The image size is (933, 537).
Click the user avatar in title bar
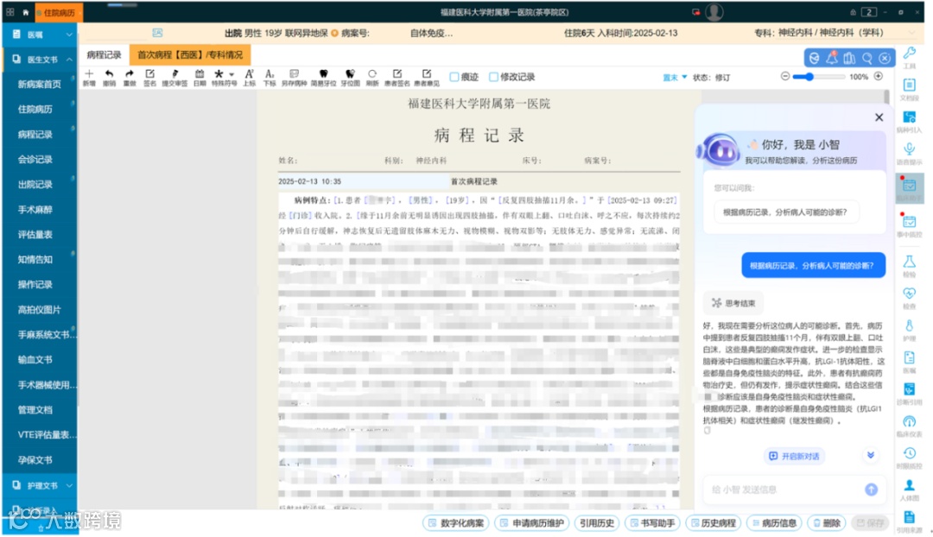coord(714,12)
